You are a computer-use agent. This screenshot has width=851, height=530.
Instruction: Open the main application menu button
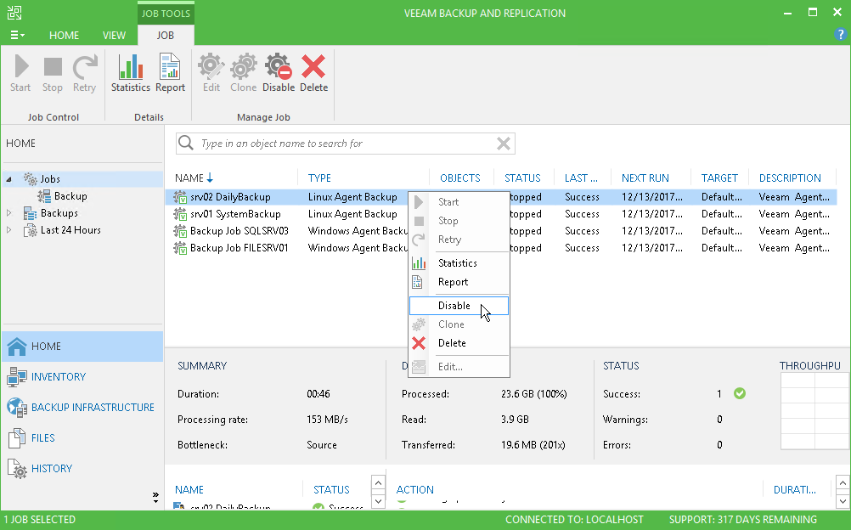point(17,36)
